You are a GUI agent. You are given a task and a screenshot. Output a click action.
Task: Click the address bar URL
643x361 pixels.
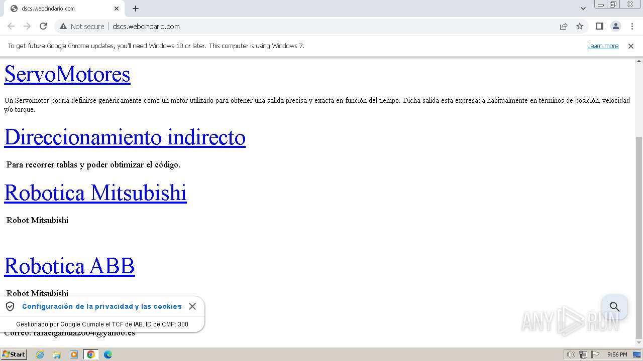pos(146,27)
